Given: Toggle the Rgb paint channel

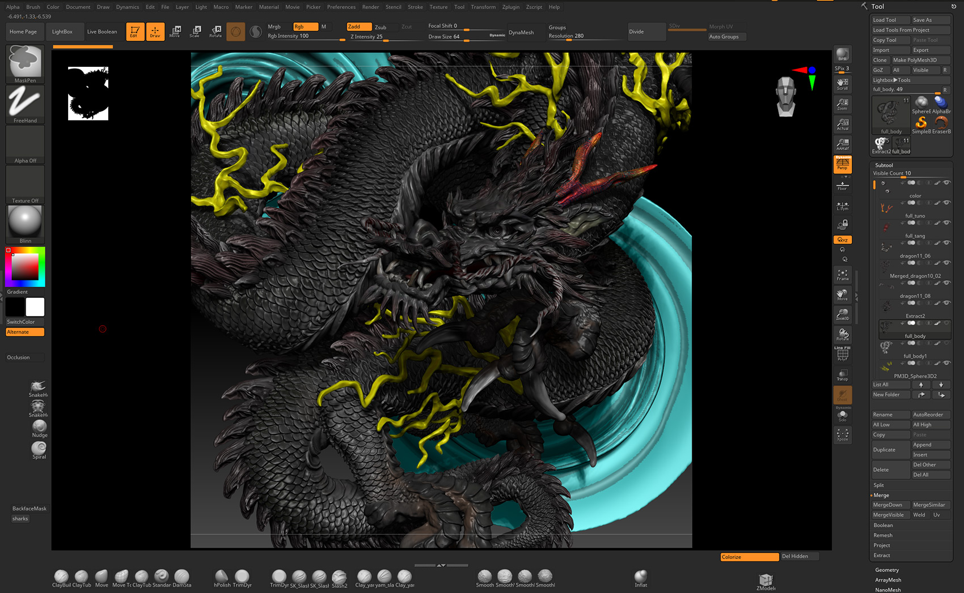Looking at the screenshot, I should (306, 27).
